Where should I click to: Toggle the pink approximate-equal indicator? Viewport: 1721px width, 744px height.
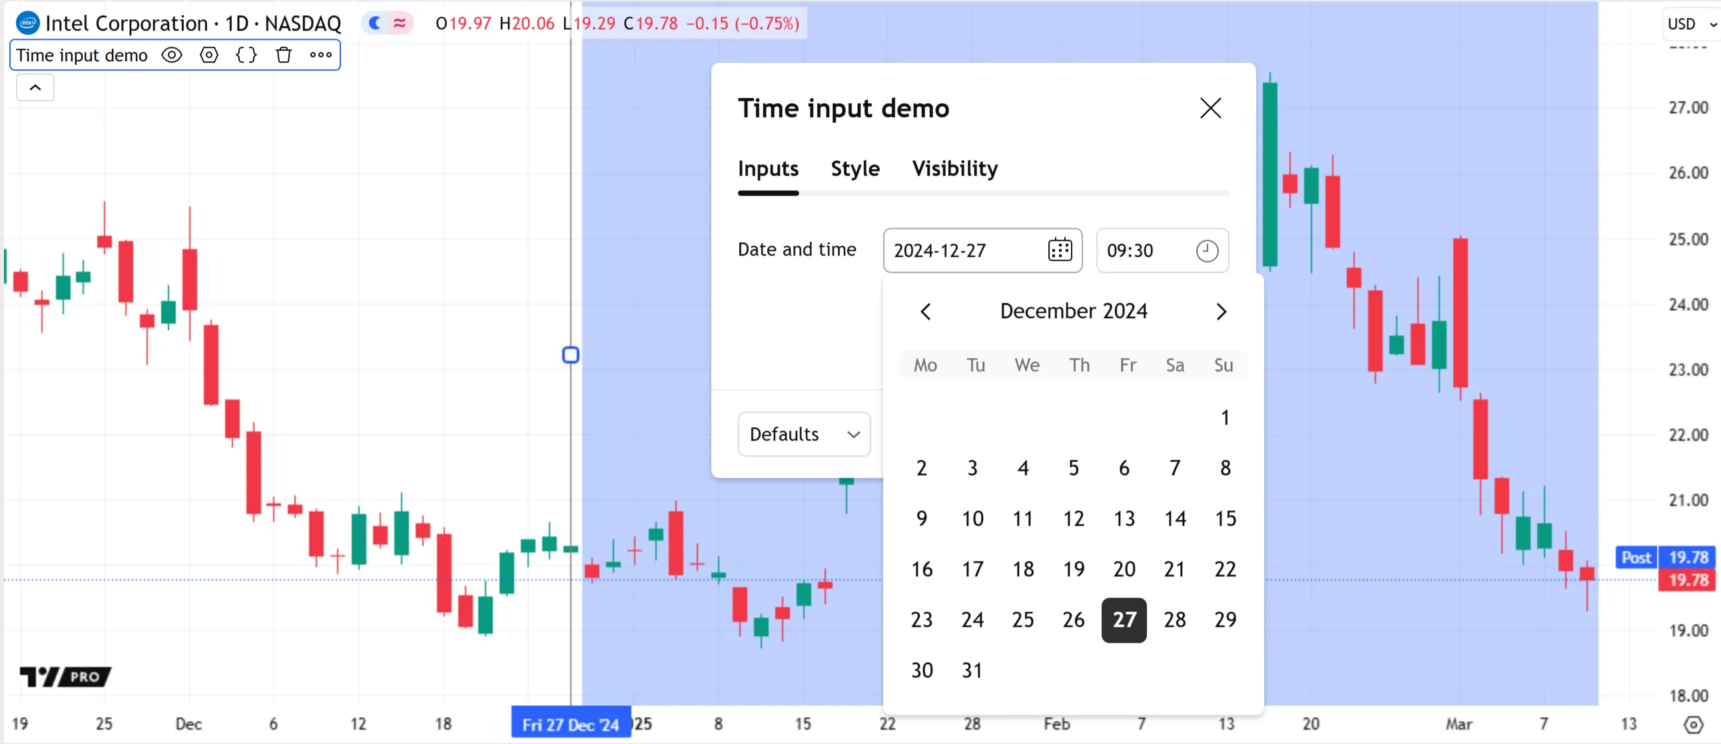(x=400, y=23)
